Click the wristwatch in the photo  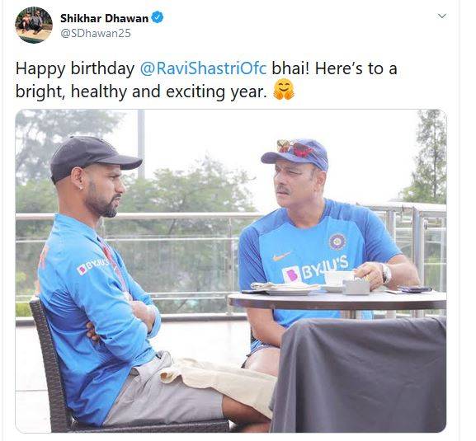point(386,274)
